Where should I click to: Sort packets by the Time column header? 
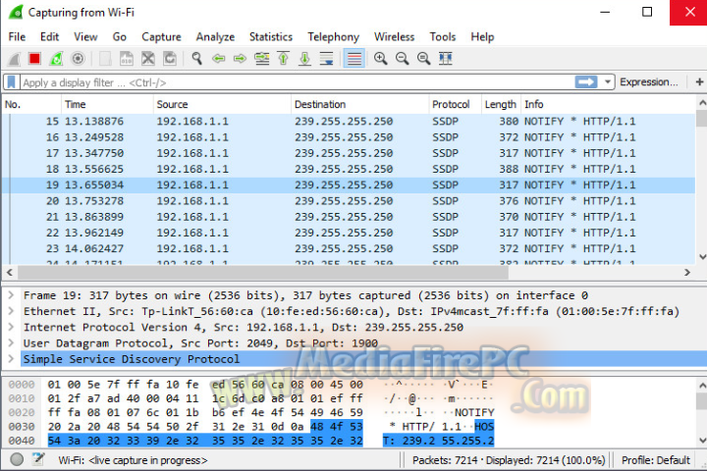coord(107,105)
